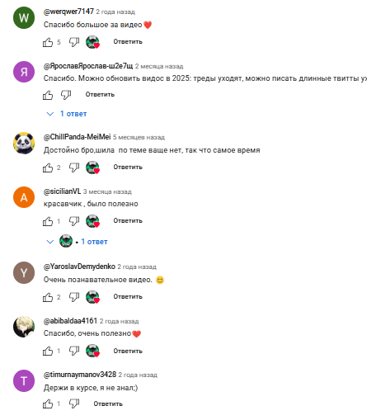This screenshot has width=367, height=420.
Task: Click creator heart badge under @YaroslavDemydenko comment
Action: click(x=92, y=297)
